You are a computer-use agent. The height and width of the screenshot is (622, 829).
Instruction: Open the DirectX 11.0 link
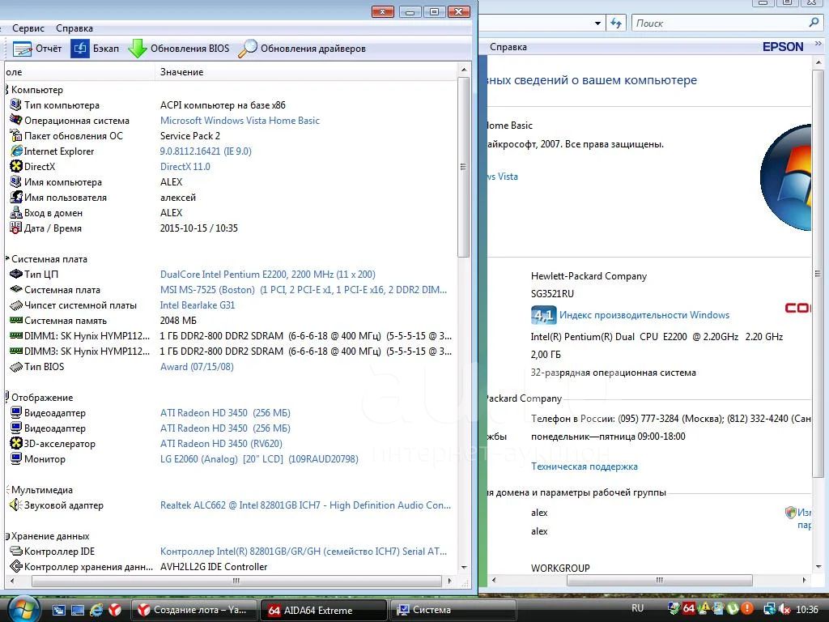point(185,166)
